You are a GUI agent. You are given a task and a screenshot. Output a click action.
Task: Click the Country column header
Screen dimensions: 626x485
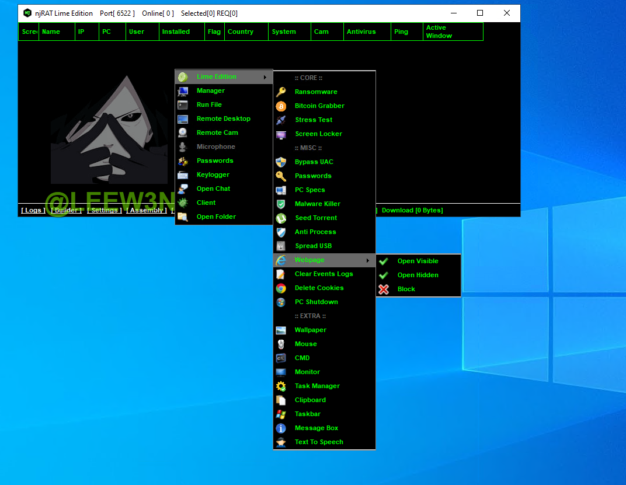coord(241,32)
